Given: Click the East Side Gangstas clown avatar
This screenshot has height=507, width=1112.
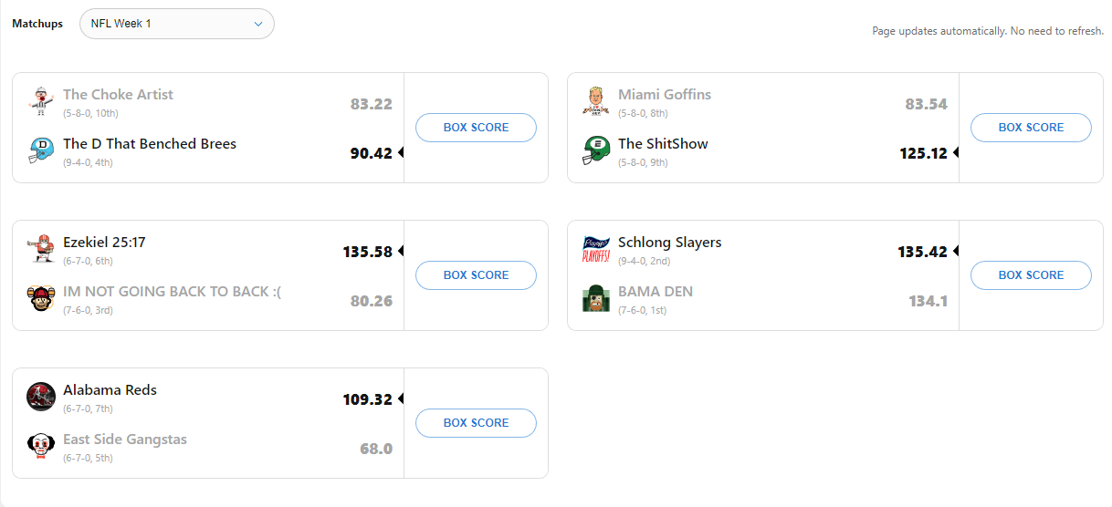Looking at the screenshot, I should point(40,445).
